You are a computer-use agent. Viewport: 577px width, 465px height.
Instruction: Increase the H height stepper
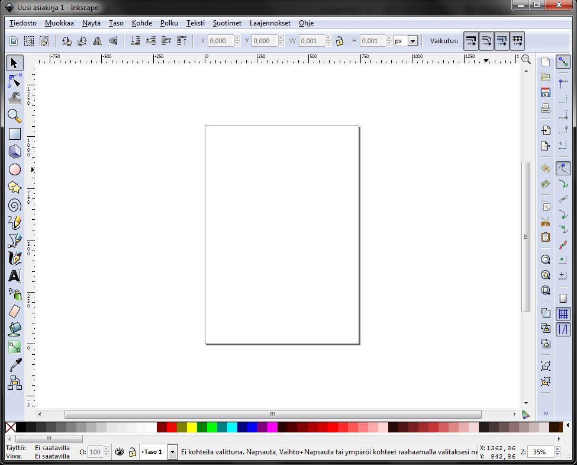pyautogui.click(x=389, y=38)
